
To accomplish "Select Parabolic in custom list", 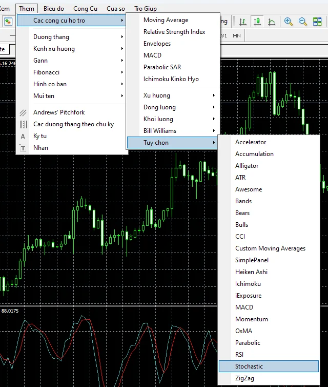I will (x=269, y=343).
